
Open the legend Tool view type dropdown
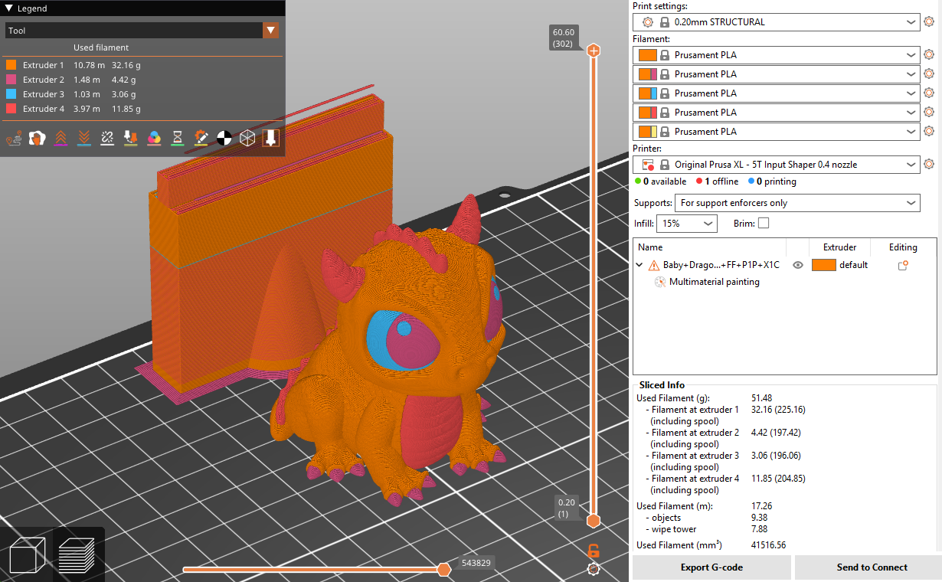(270, 31)
